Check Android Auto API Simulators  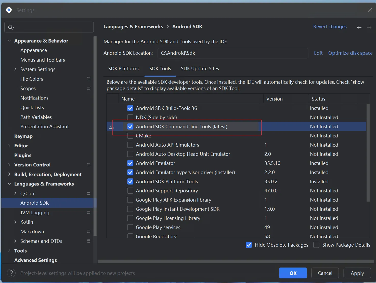[130, 145]
